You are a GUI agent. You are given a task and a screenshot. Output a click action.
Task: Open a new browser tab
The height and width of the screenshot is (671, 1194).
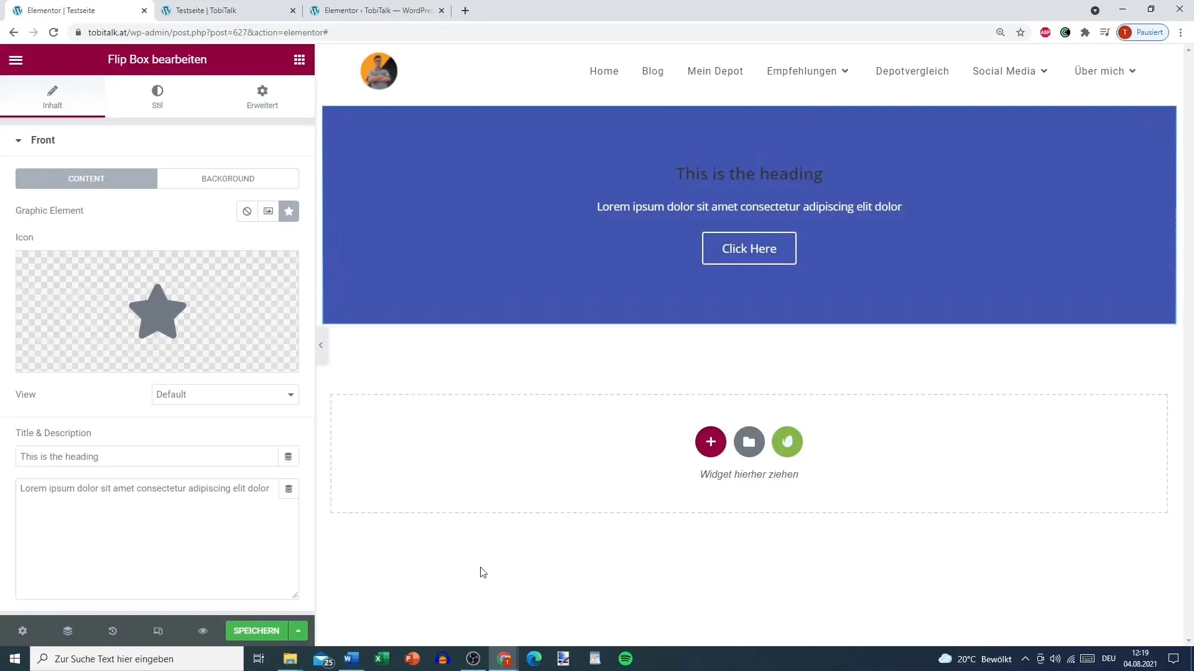tap(465, 11)
